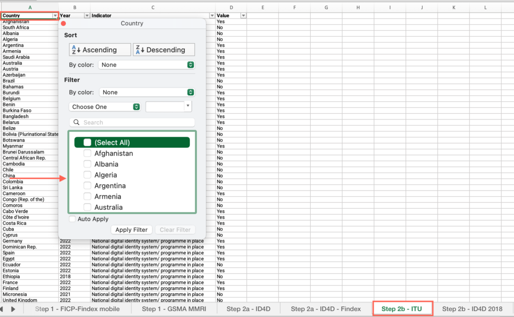This screenshot has height=317, width=514.
Task: Toggle the (Select All) checkbox
Action: [87, 142]
